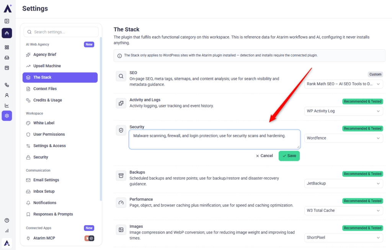Focus the Search settings field
392x250 pixels.
pyautogui.click(x=61, y=32)
